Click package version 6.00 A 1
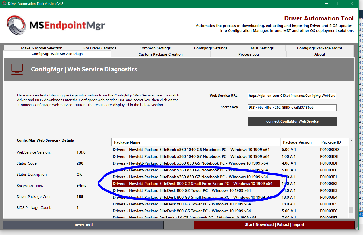The width and height of the screenshot is (363, 235). [x=289, y=150]
